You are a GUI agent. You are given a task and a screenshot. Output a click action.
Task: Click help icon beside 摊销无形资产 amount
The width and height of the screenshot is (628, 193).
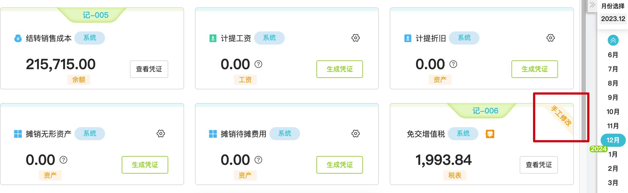coord(63,160)
